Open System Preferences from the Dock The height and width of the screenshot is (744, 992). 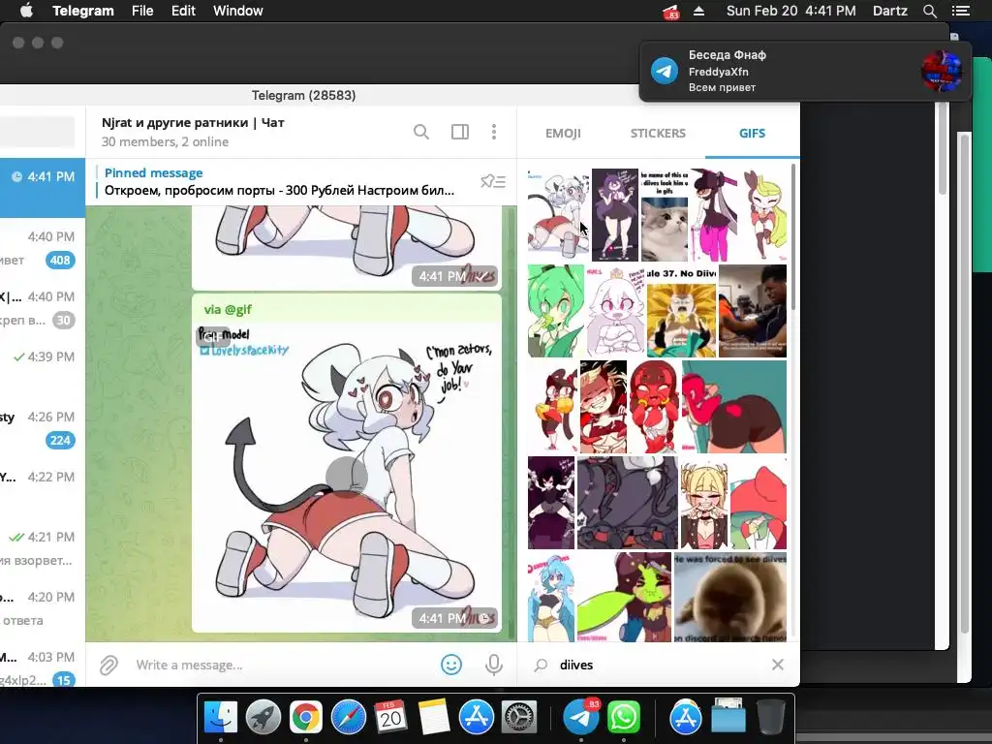coord(519,718)
